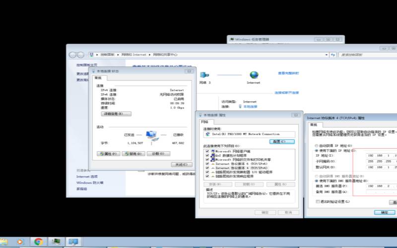The height and width of the screenshot is (248, 397).
Task: Toggle 链路层拓扑发现响应程序 checkbox
Action: click(207, 176)
